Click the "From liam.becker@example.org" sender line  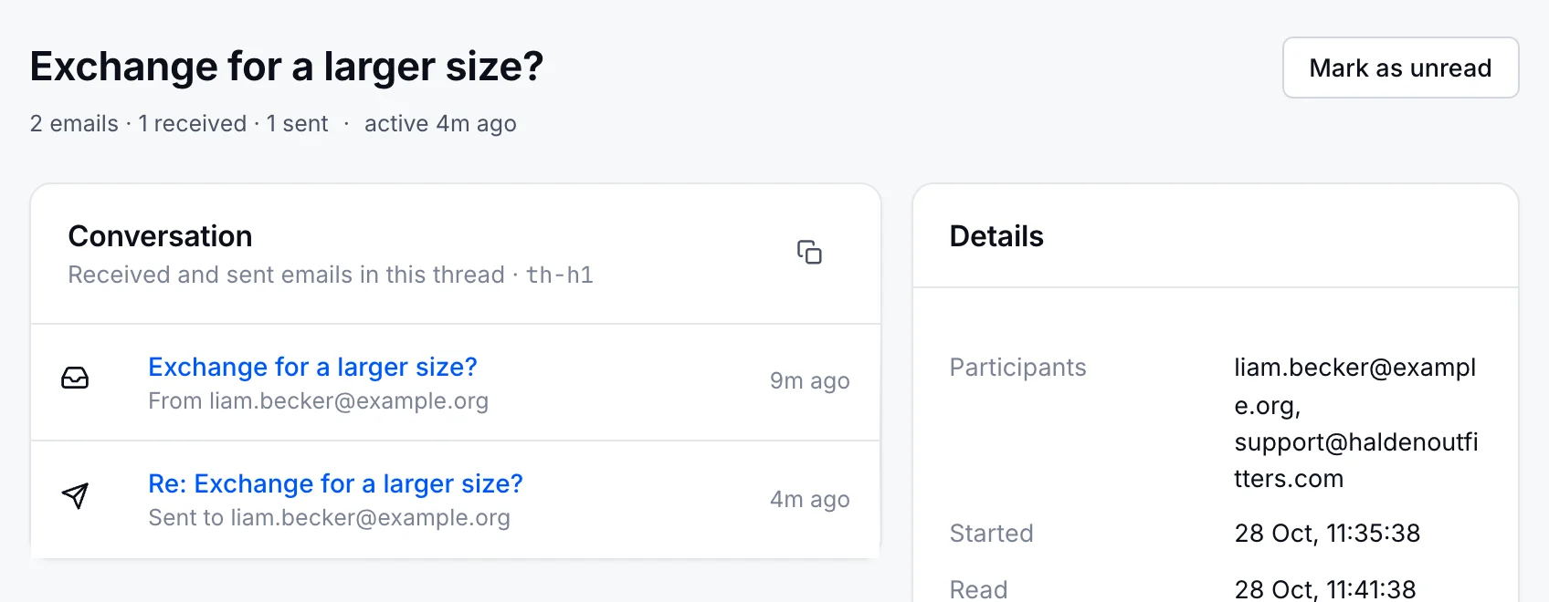click(x=318, y=400)
